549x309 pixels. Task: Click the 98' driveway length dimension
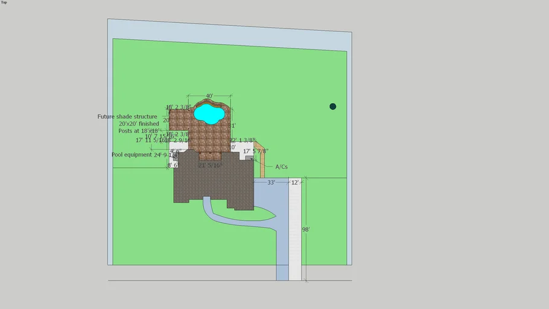[x=306, y=229]
